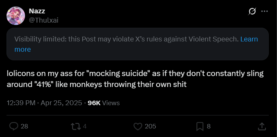Click the reply speech bubble icon
Screen dimensions: 277x137
14,126
